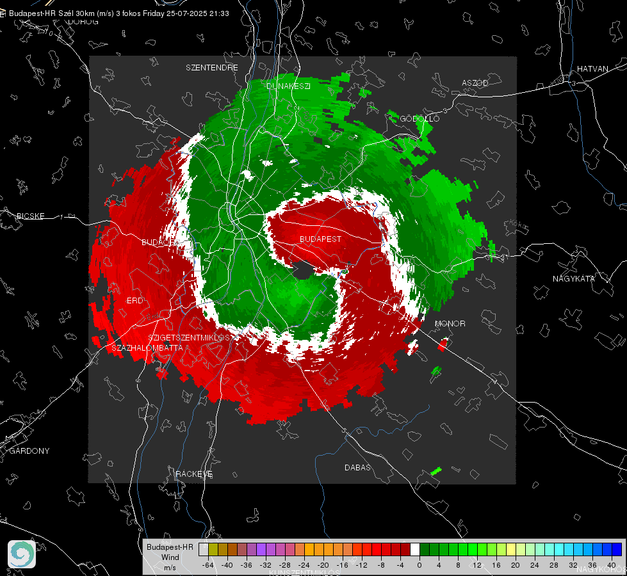This screenshot has width=627, height=576.
Task: Click the 'Budapest-HR' label in the legend
Action: (170, 547)
